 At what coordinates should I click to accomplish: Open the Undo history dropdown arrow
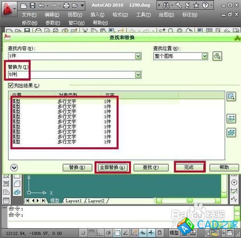pyautogui.click(x=47, y=6)
